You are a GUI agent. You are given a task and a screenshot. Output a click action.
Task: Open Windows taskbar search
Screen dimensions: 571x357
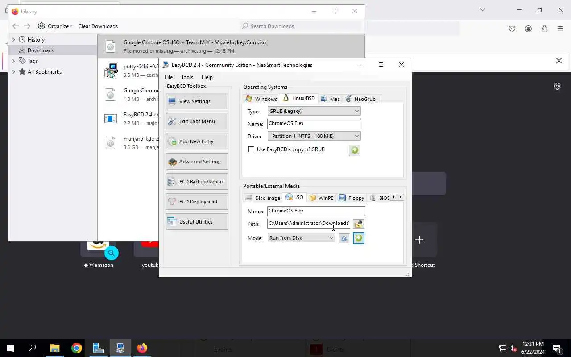click(x=32, y=348)
